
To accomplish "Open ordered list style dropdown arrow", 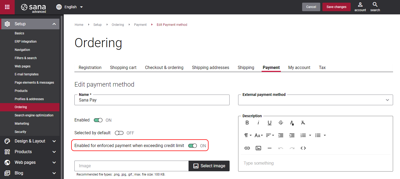I will tap(310, 135).
